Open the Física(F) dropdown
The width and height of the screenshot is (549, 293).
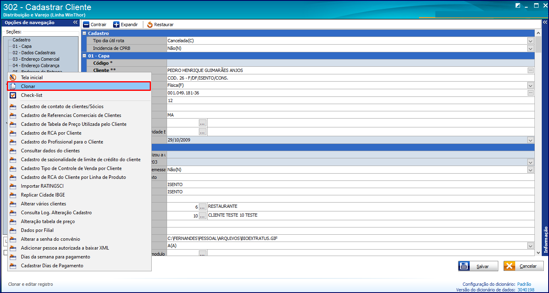tap(530, 85)
